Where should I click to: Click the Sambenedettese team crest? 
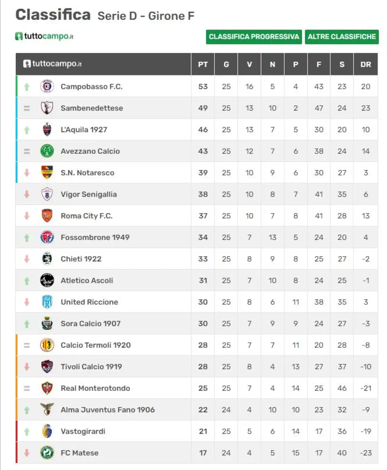pos(47,108)
